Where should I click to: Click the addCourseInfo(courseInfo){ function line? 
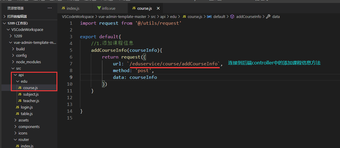(x=127, y=50)
